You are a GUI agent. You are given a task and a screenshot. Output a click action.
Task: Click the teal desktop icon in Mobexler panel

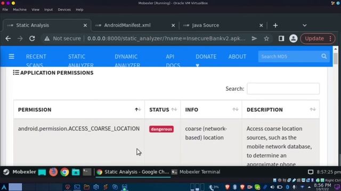tap(42, 172)
